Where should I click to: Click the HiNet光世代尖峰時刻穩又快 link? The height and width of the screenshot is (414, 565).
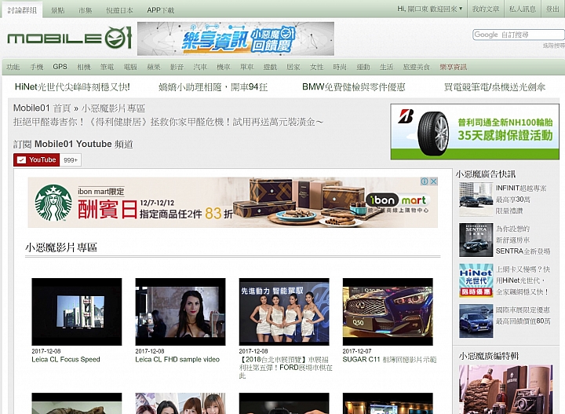tap(72, 87)
